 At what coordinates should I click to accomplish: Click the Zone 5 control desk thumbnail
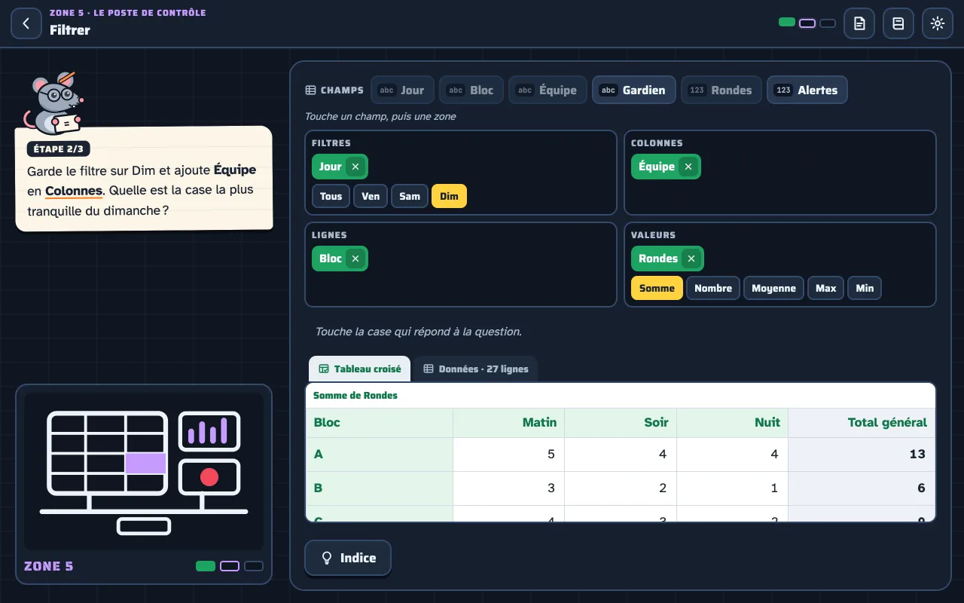144,471
